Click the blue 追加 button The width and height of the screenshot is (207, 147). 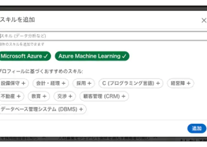(x=197, y=128)
